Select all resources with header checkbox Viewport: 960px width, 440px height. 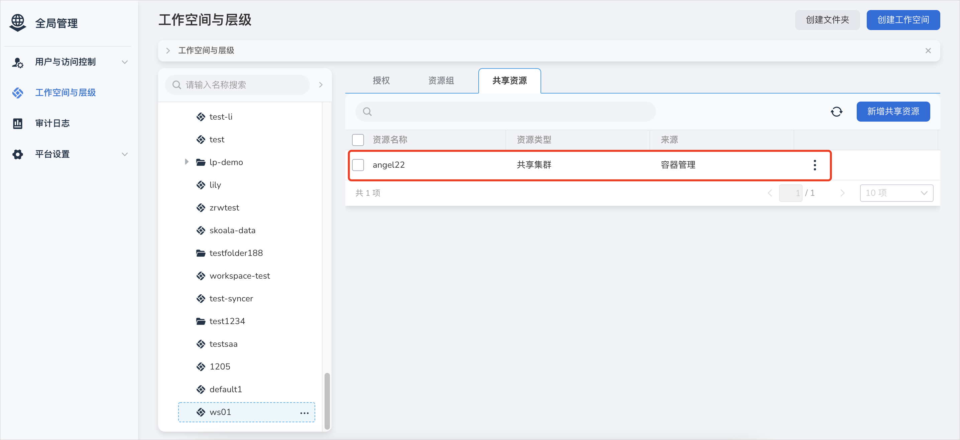(x=358, y=140)
